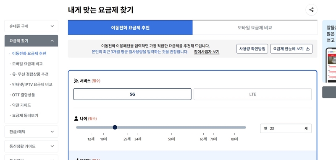Collapse the 요금제 찾기 section
The image size is (336, 160).
tap(31, 41)
